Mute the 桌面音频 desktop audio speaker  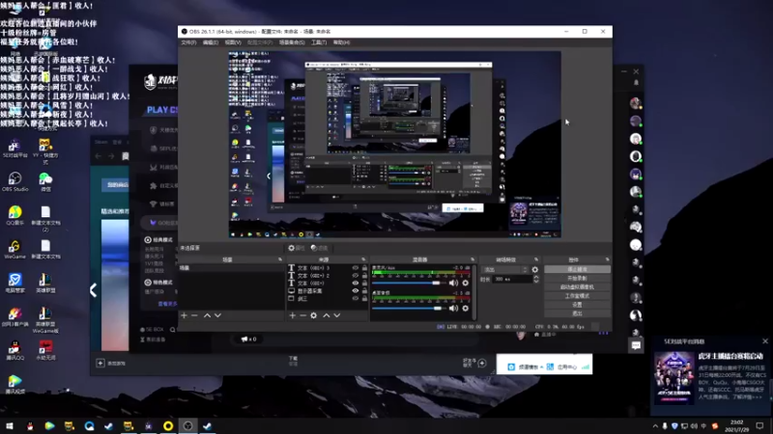pos(453,309)
